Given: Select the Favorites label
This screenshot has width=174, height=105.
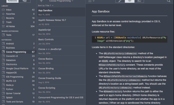Looking at the screenshot, I should click(x=11, y=14).
